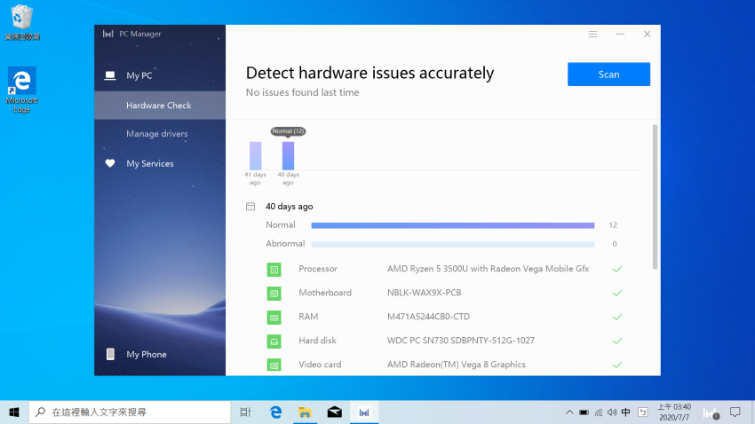
Task: Click the Motherboard row check mark
Action: tap(617, 294)
